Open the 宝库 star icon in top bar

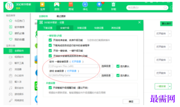coord(42,5)
